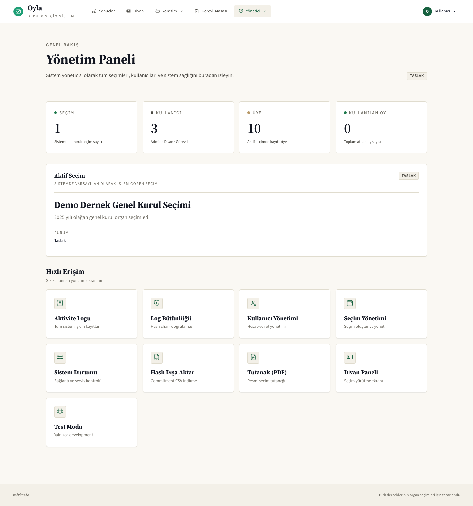
Task: Click the Seçim stat card value 1
Action: tap(58, 128)
